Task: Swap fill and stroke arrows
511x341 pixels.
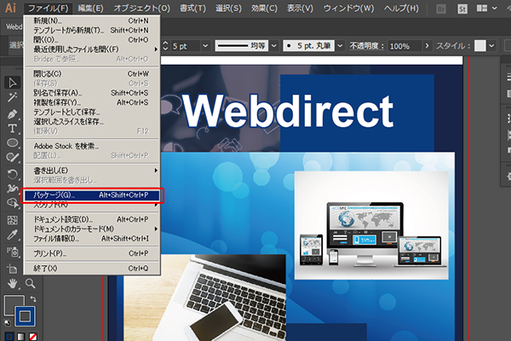Action: pos(33,298)
